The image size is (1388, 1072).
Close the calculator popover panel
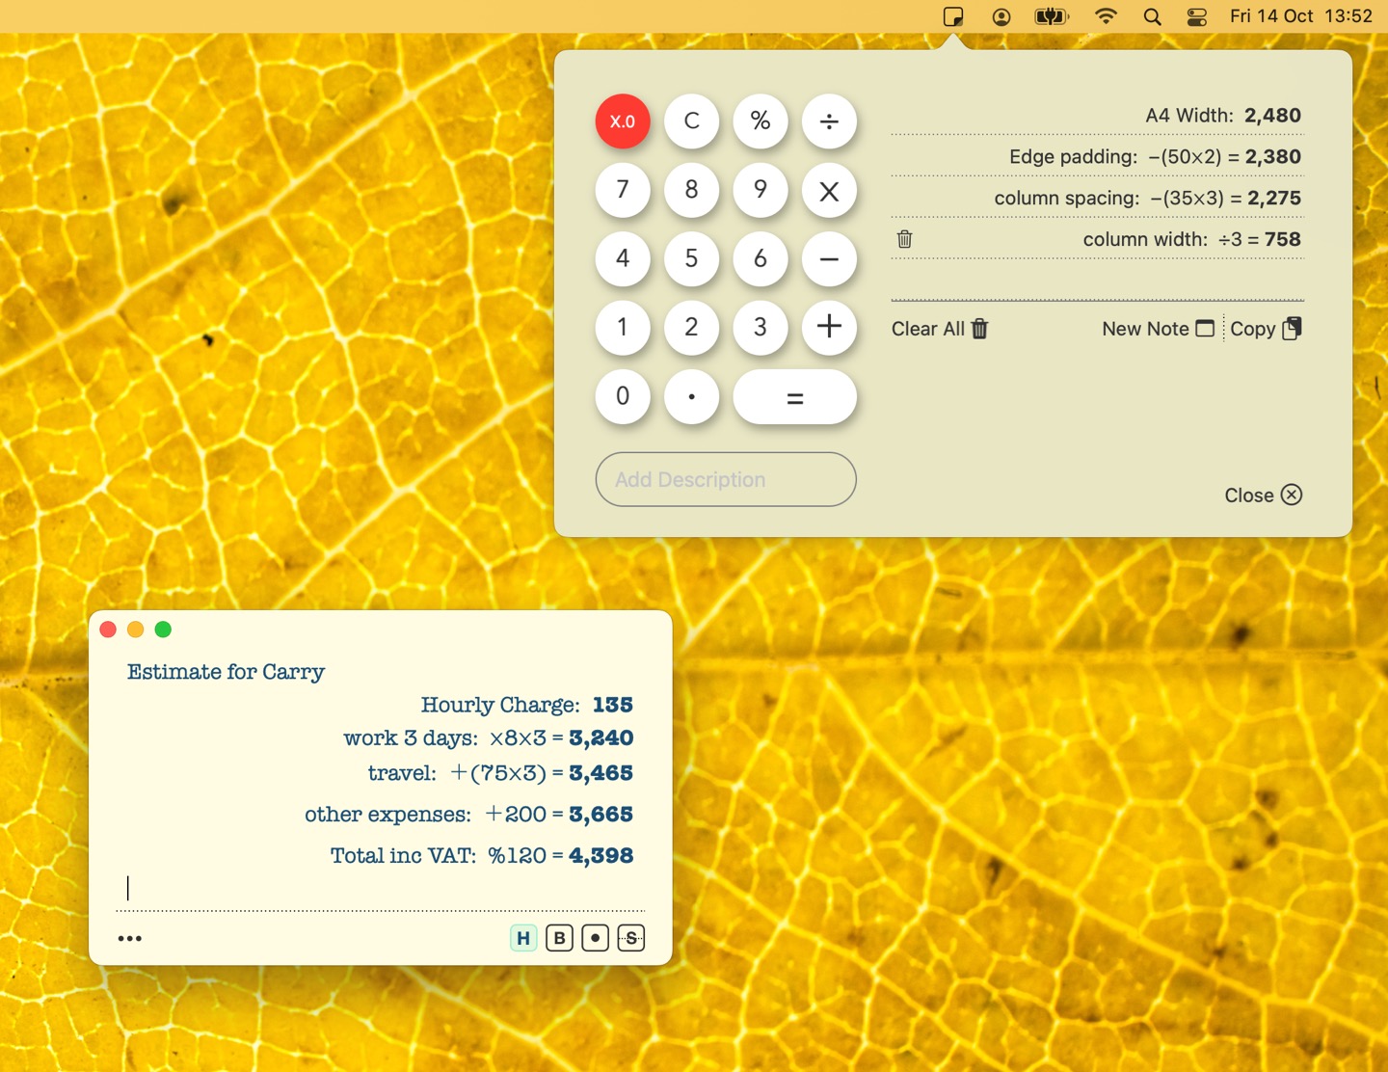click(1263, 495)
